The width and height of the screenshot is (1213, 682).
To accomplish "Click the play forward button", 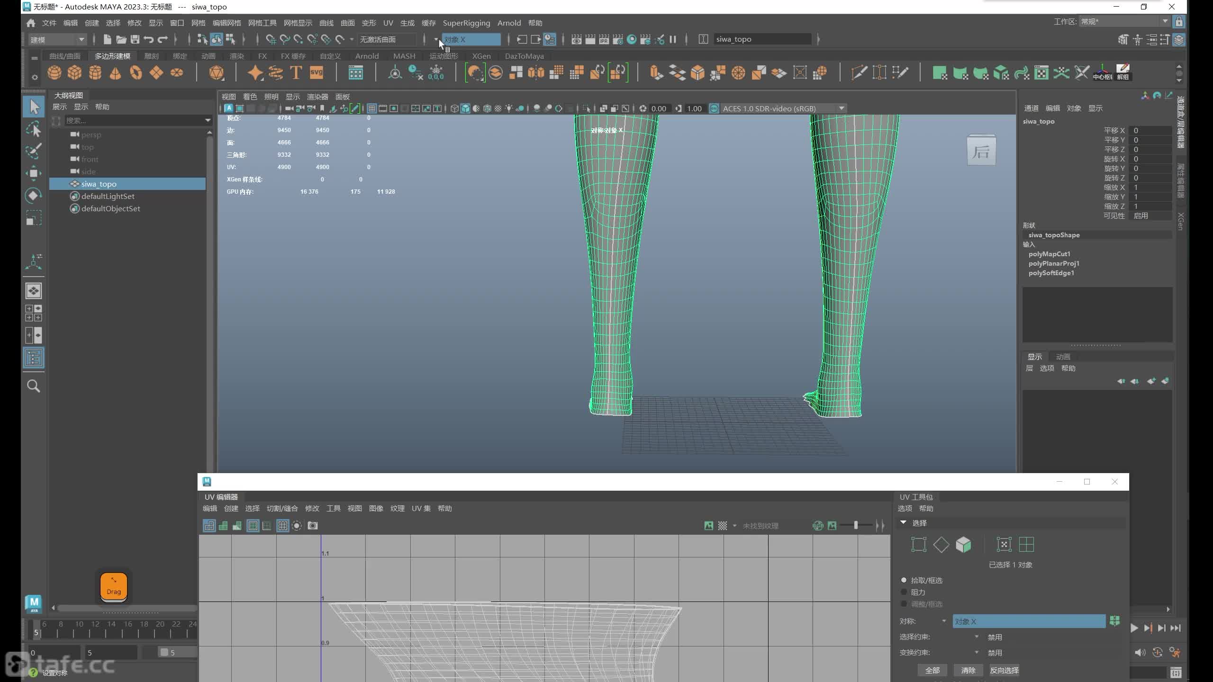I will 1134,628.
